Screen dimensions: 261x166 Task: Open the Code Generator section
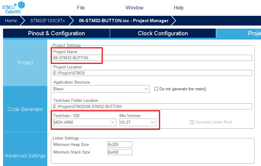25,109
